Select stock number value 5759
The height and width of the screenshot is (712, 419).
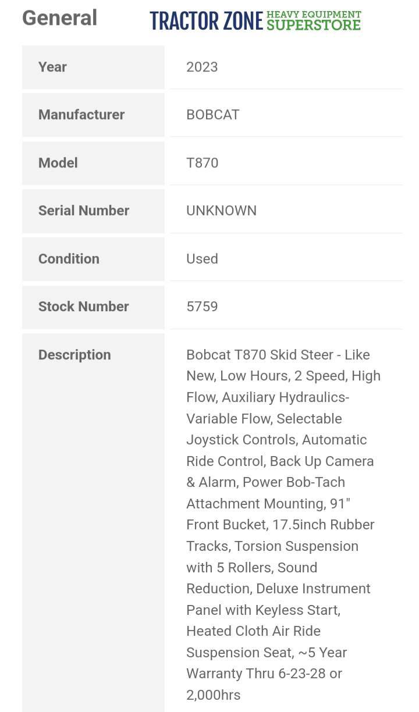point(202,307)
